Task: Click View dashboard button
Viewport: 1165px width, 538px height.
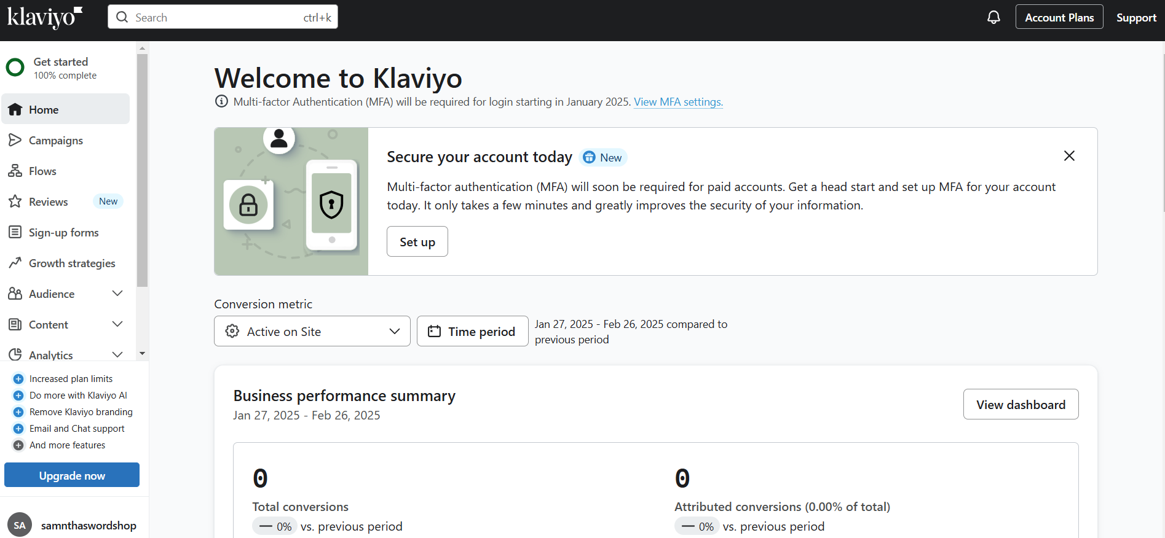Action: pyautogui.click(x=1021, y=405)
